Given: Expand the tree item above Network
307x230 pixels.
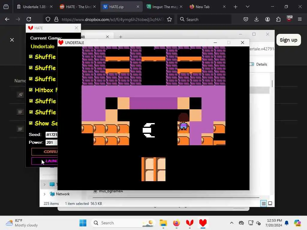Looking at the screenshot, I should [44, 184].
